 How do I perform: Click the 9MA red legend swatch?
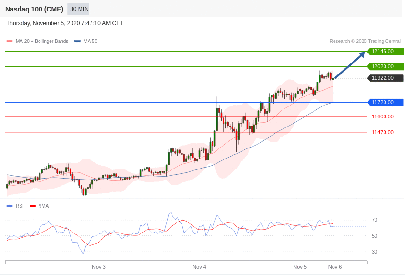(32, 206)
